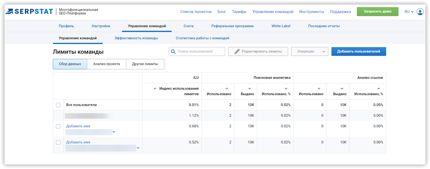The width and height of the screenshot is (430, 169).
Task: Click the ILU column group header
Action: click(196, 77)
